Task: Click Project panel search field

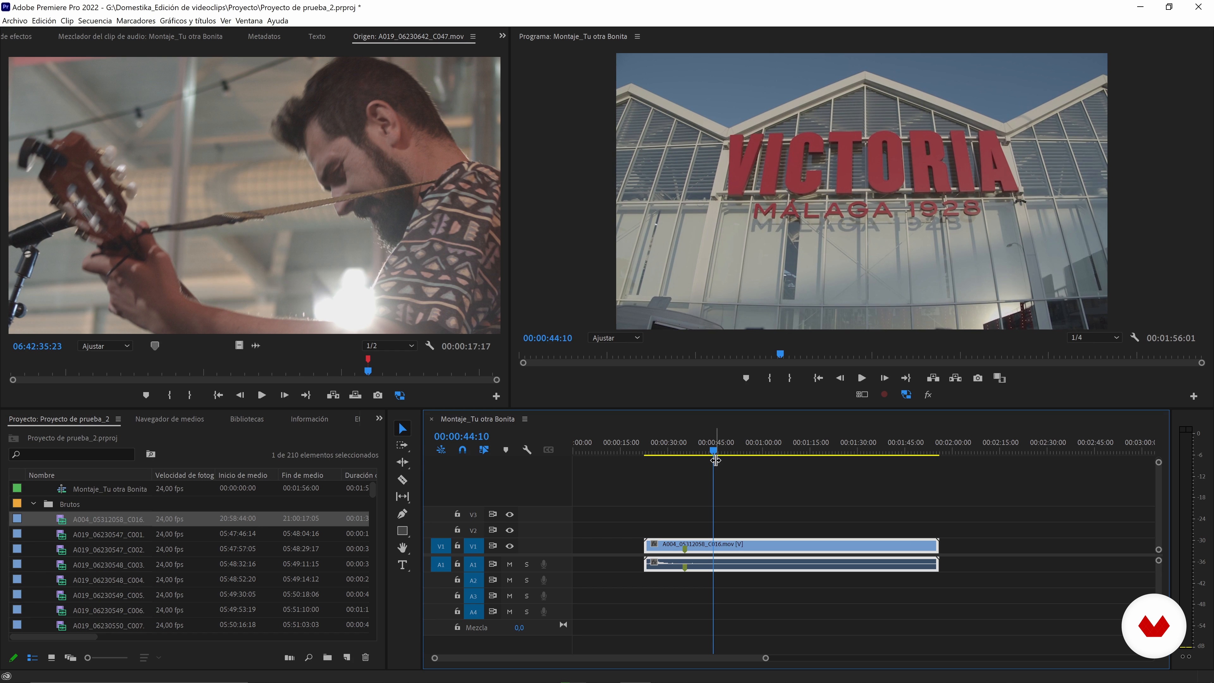Action: pyautogui.click(x=72, y=454)
